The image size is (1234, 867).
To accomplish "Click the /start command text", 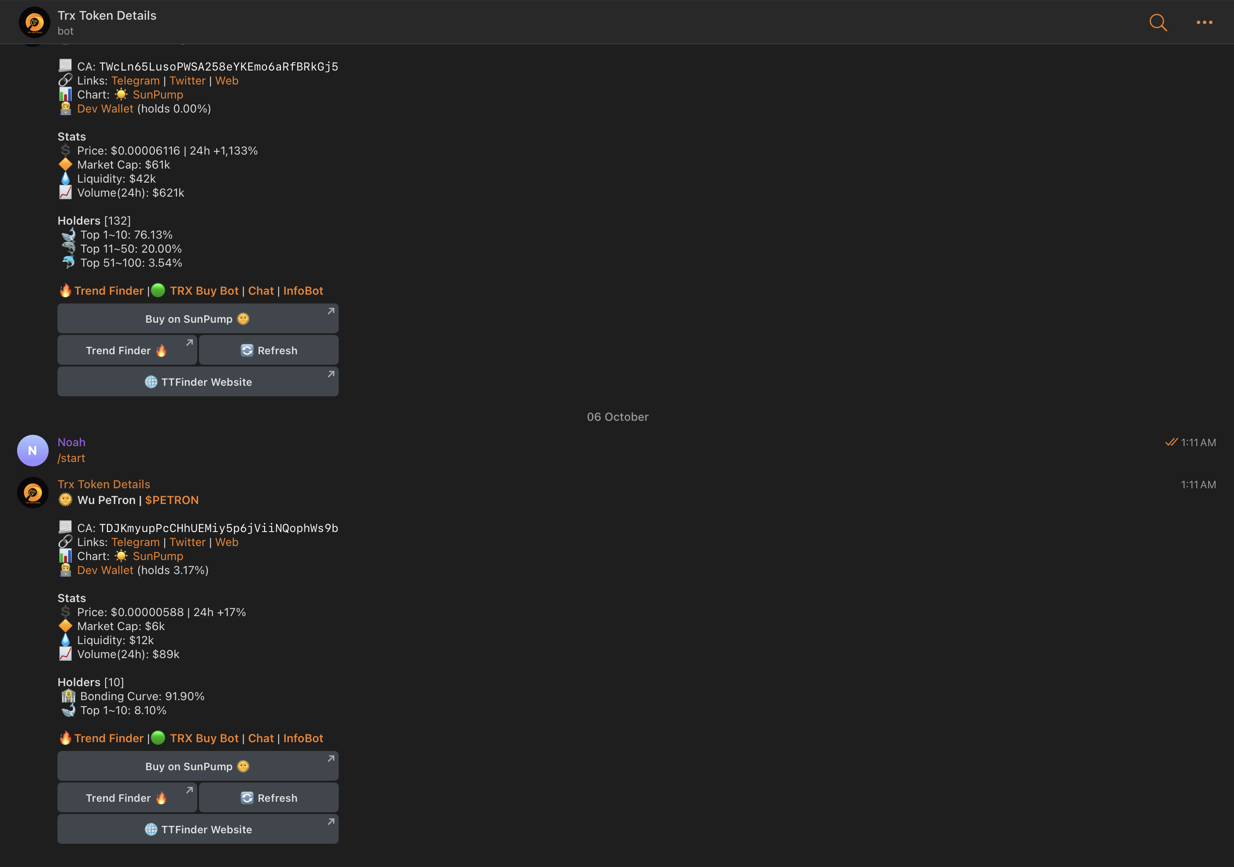I will tap(71, 458).
